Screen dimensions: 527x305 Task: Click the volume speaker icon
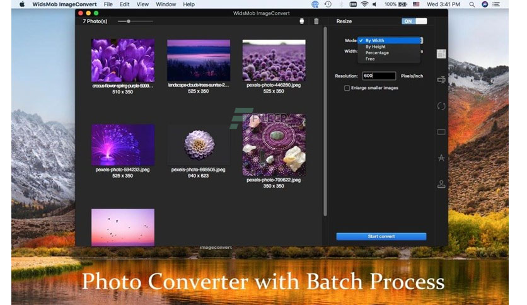coord(374,4)
